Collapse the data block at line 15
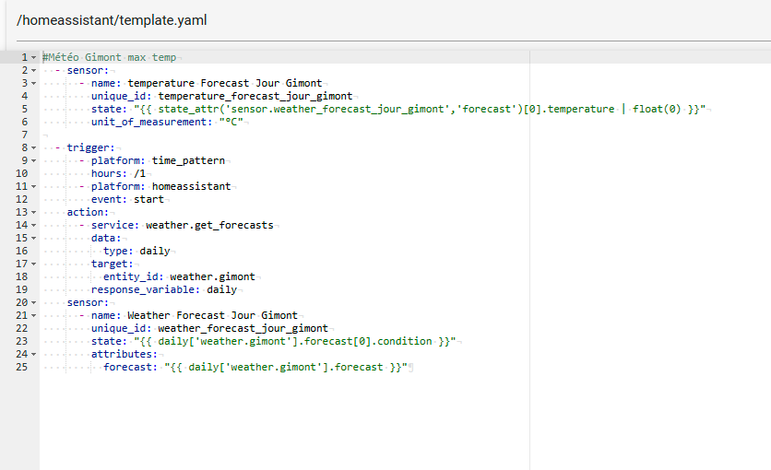Viewport: 771px width, 470px height. point(33,238)
